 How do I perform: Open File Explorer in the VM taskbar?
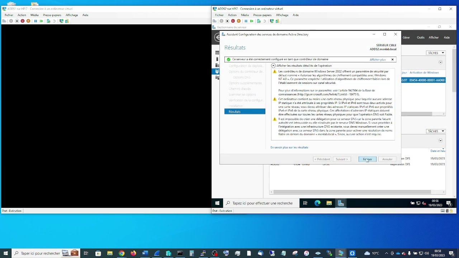pos(329,203)
